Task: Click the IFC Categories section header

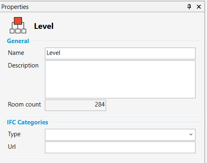Action: click(x=27, y=122)
